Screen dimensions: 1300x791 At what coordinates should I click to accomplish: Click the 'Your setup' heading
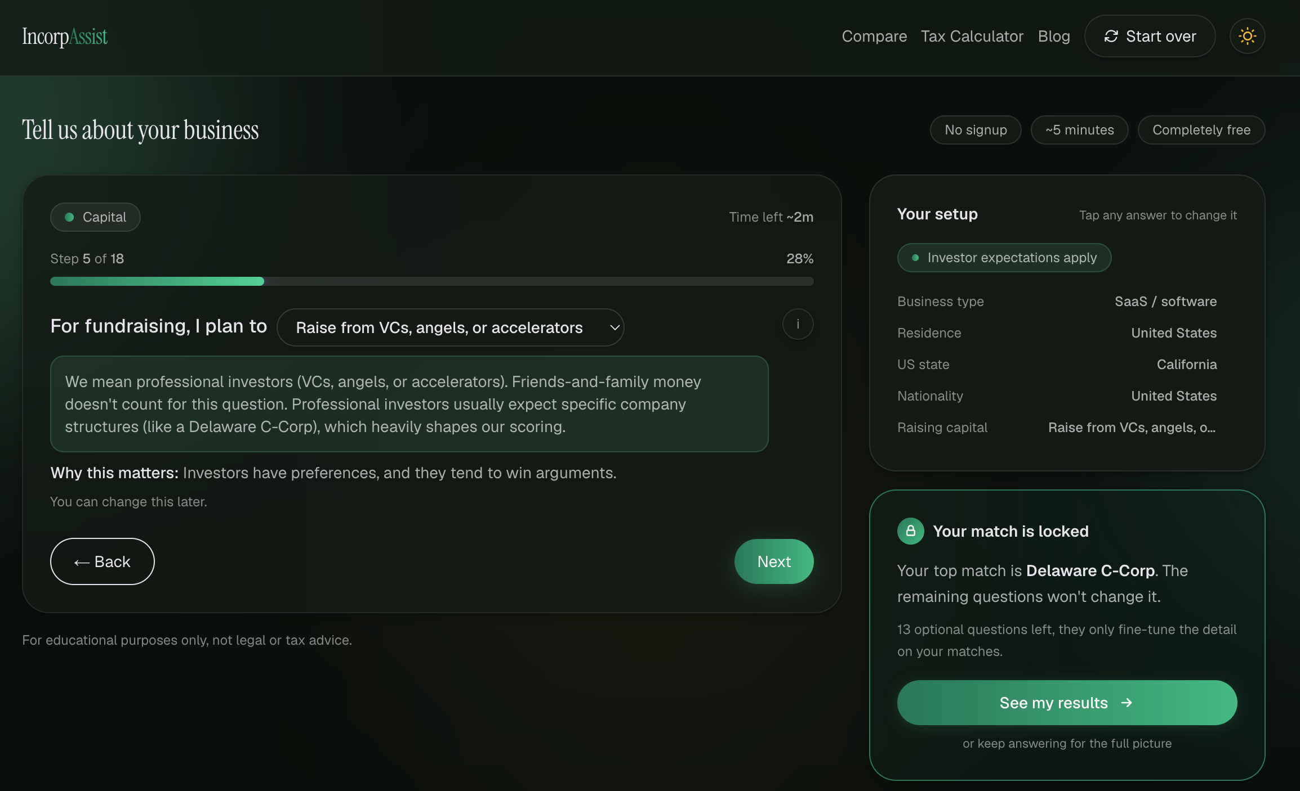coord(937,214)
